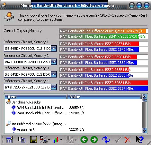The width and height of the screenshot is (151, 145).
Task: Click blue Float Buffered iSSE2 2889 MB/s bar
Action: [103, 63]
